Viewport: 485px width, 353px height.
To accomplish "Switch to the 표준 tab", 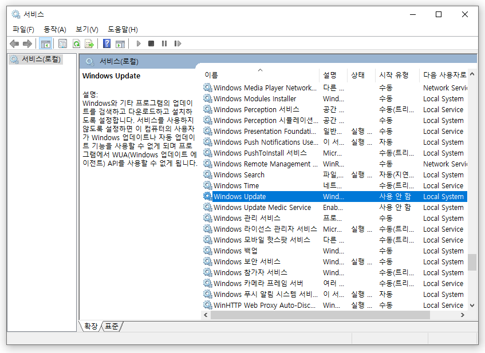I will click(111, 326).
